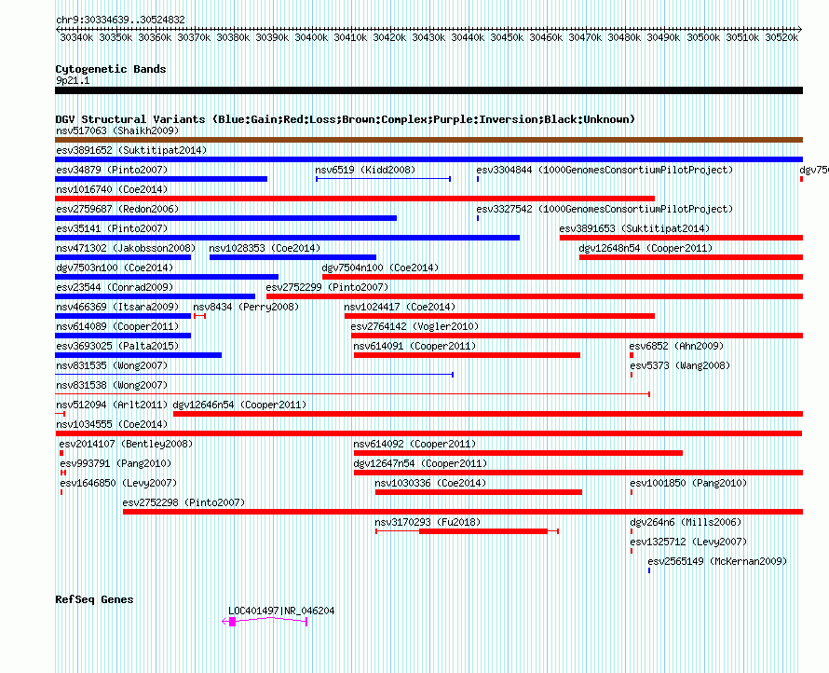Click the esv2014107 (Bentley2008) label
Screen dimensions: 829x673
click(127, 444)
